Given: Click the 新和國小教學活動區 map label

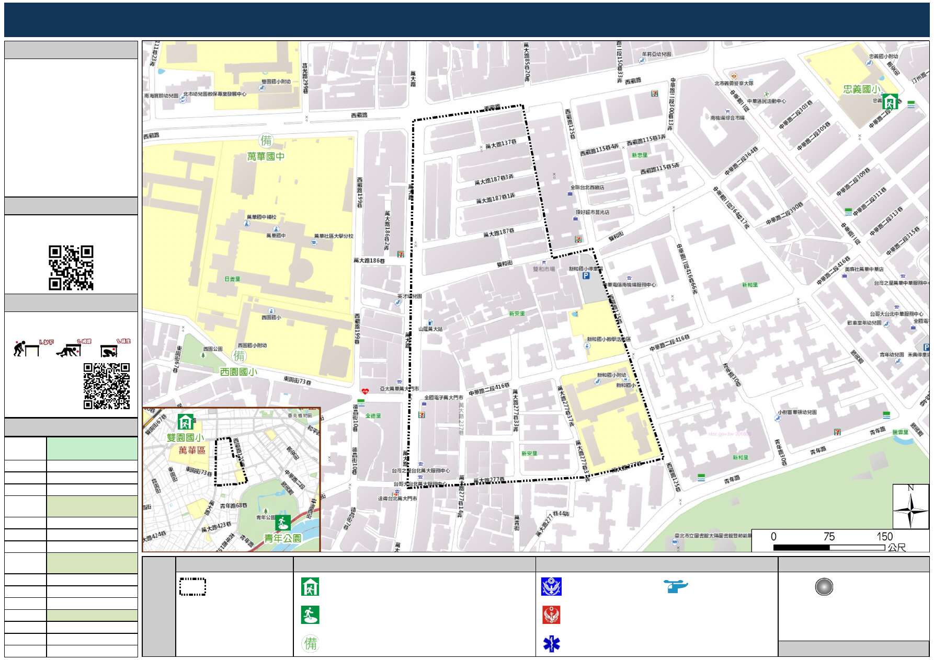Looking at the screenshot, I should [608, 339].
